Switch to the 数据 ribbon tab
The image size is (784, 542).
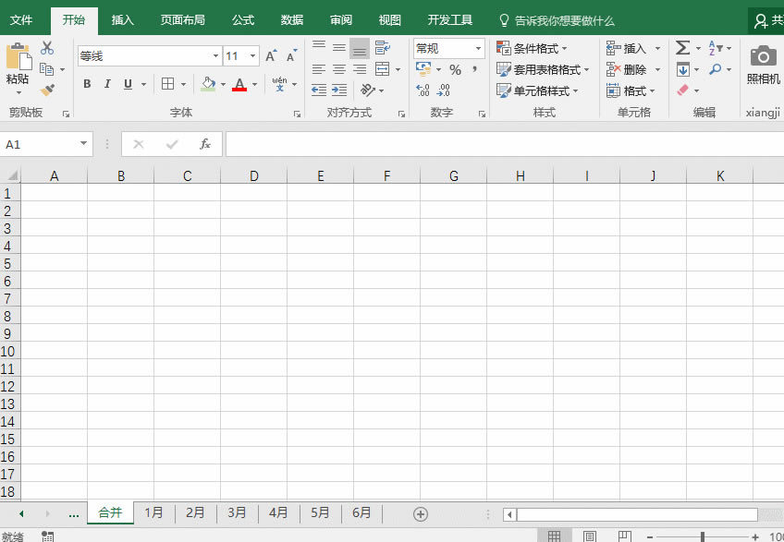tap(292, 20)
